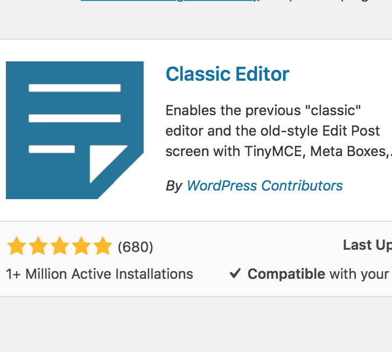Click the second gold rating star

[38, 246]
